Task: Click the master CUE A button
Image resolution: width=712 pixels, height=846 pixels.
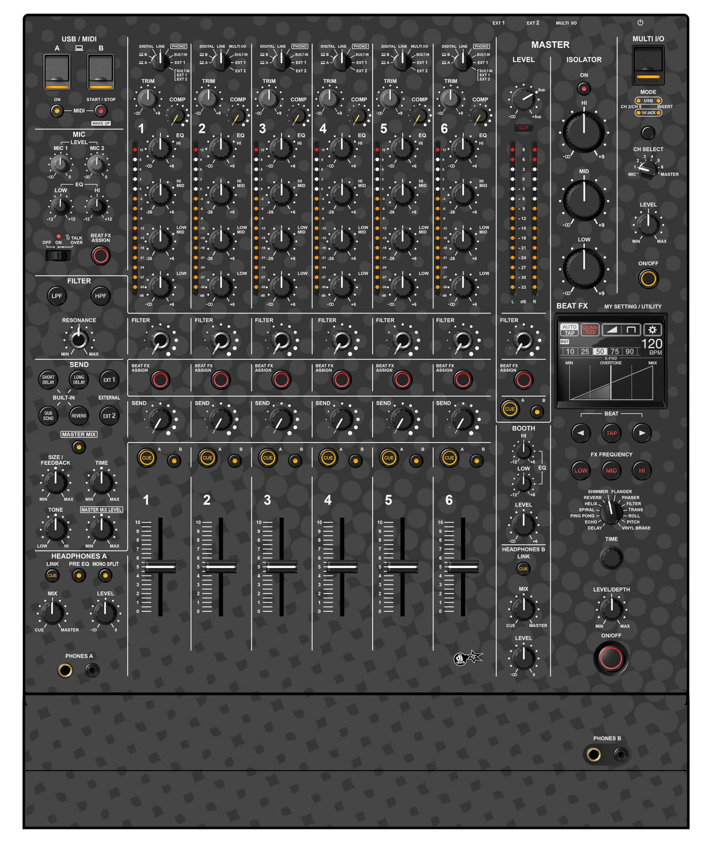Action: pos(510,409)
